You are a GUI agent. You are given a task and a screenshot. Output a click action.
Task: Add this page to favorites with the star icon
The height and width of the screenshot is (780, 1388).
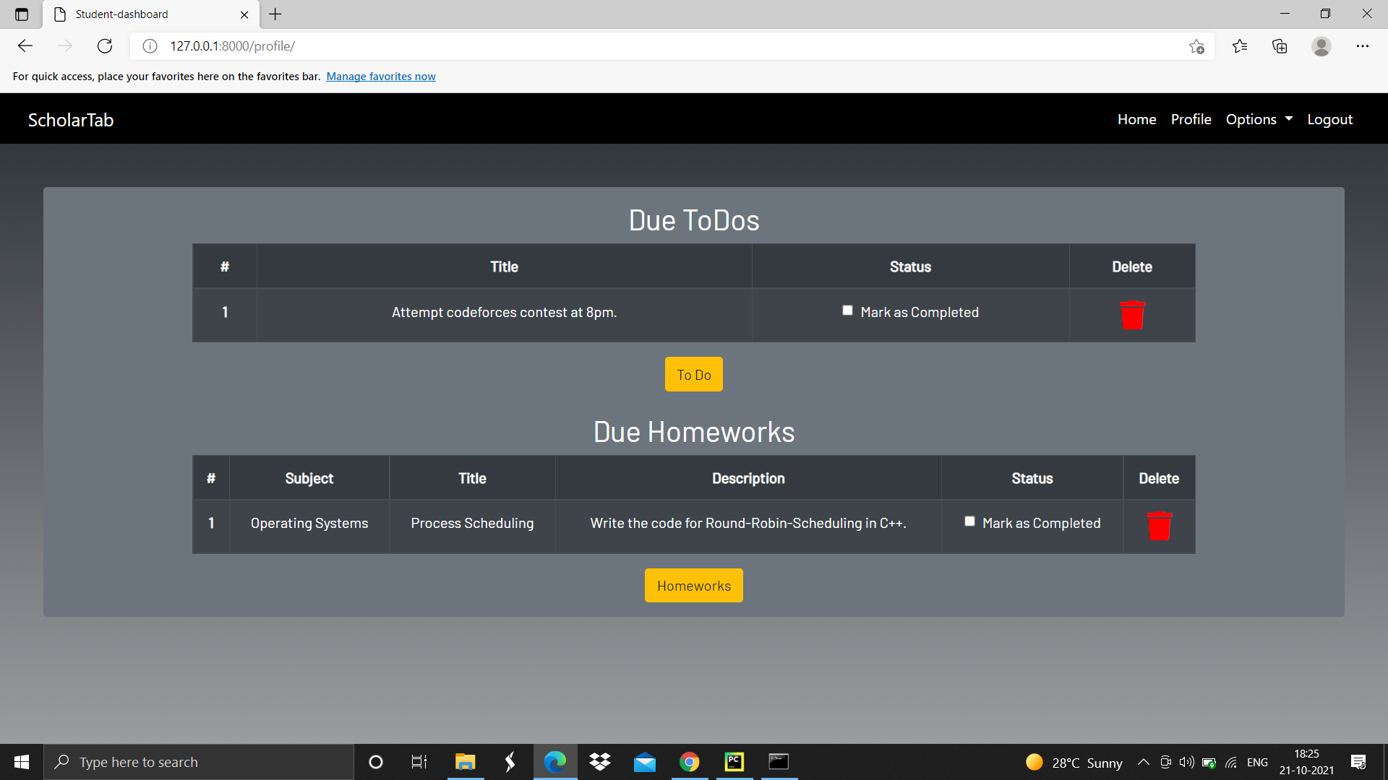1196,46
